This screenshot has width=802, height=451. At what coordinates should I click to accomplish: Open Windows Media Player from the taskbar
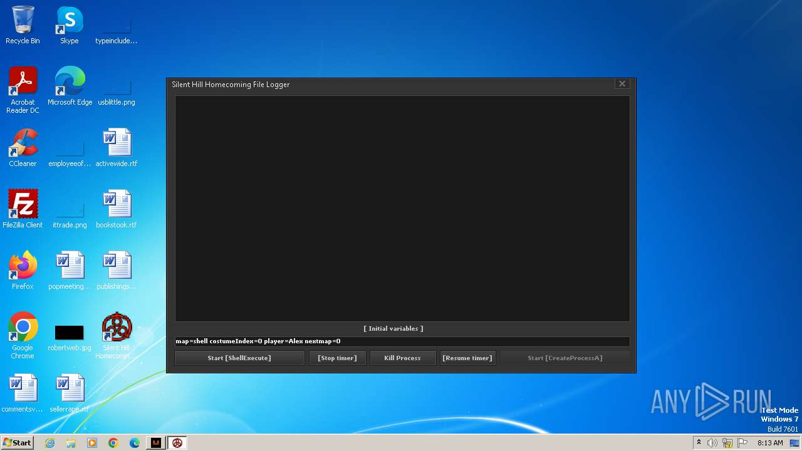tap(92, 443)
